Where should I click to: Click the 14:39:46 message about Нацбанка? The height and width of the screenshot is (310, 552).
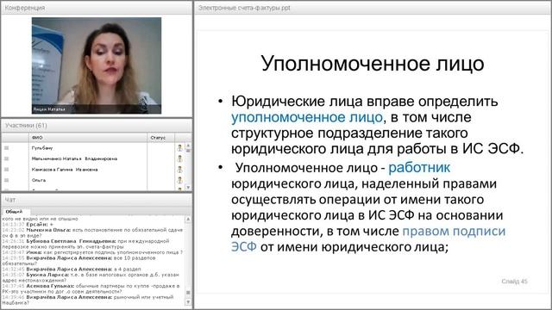[88, 300]
